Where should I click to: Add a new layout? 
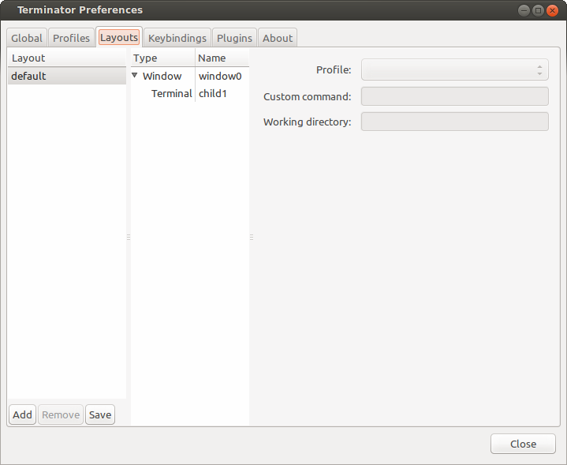22,414
